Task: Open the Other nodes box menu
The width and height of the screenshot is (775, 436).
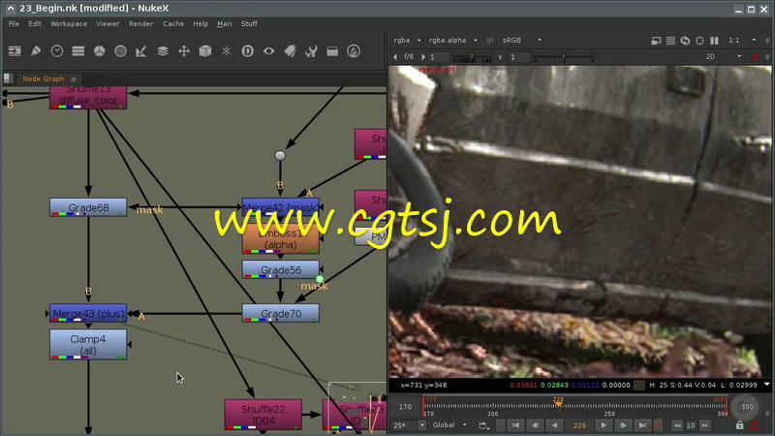Action: pos(332,51)
